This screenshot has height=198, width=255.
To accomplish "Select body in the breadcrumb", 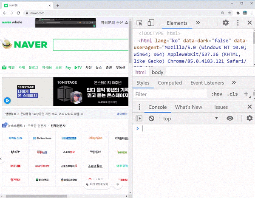I will (x=157, y=72).
